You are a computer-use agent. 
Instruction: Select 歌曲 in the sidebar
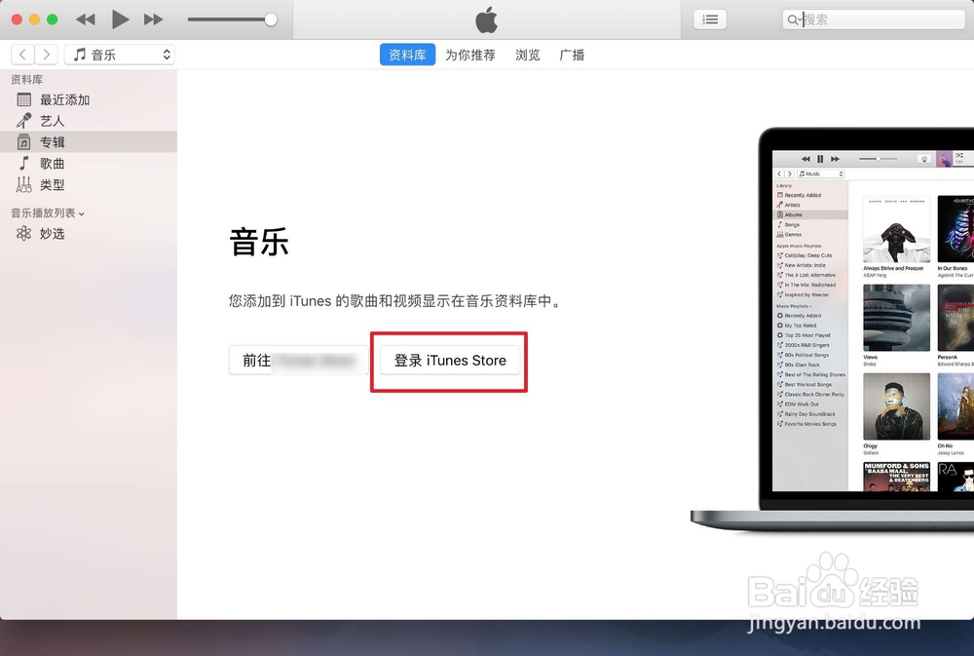coord(89,163)
